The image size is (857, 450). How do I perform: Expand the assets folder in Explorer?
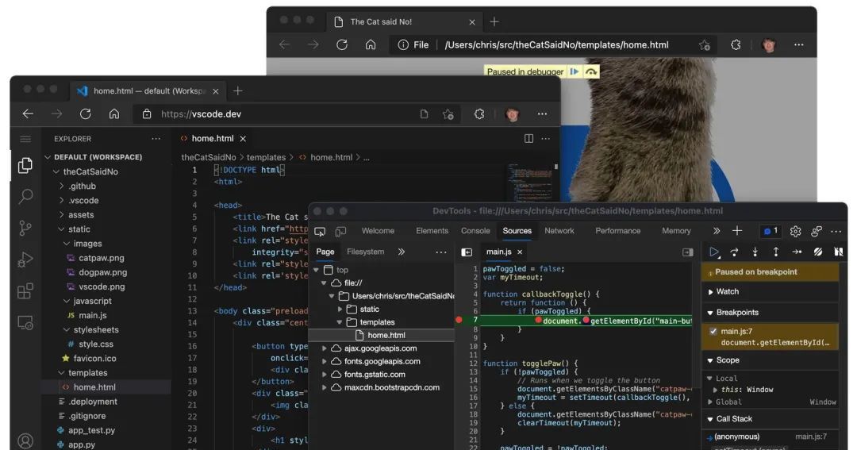[62, 215]
